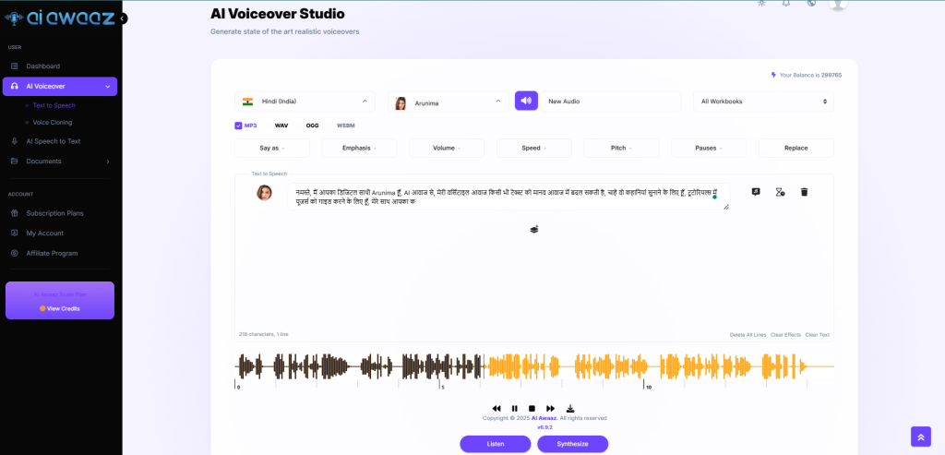Click the Clear Effects link

[785, 334]
